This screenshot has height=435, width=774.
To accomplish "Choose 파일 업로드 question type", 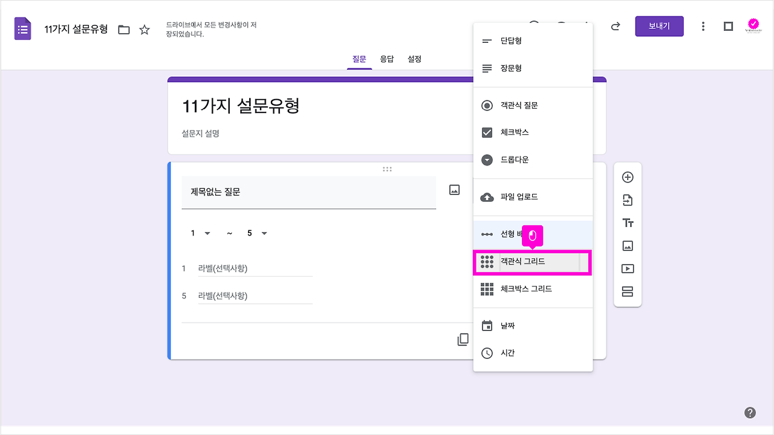I will (519, 196).
